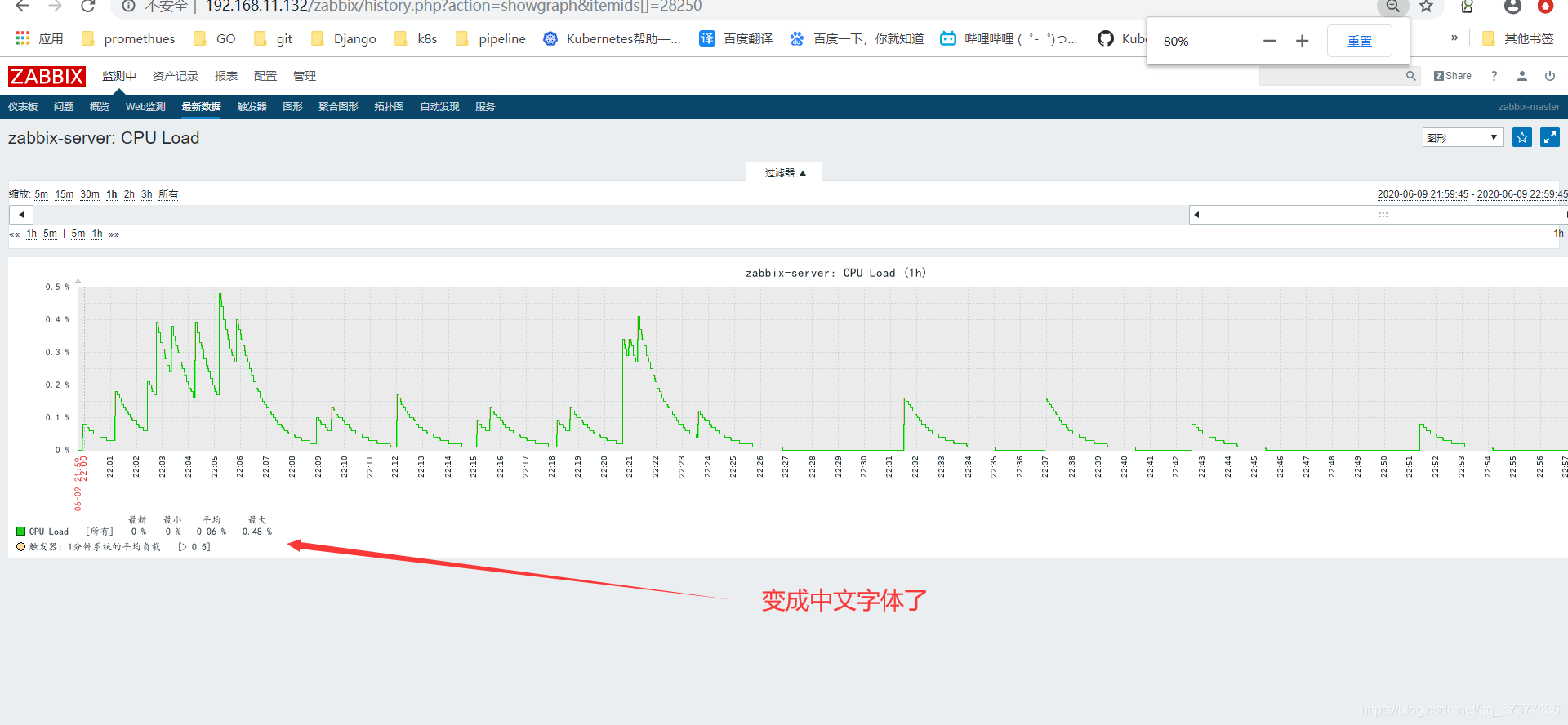1568x725 pixels.
Task: Open the Zabbix help question mark
Action: (1494, 76)
